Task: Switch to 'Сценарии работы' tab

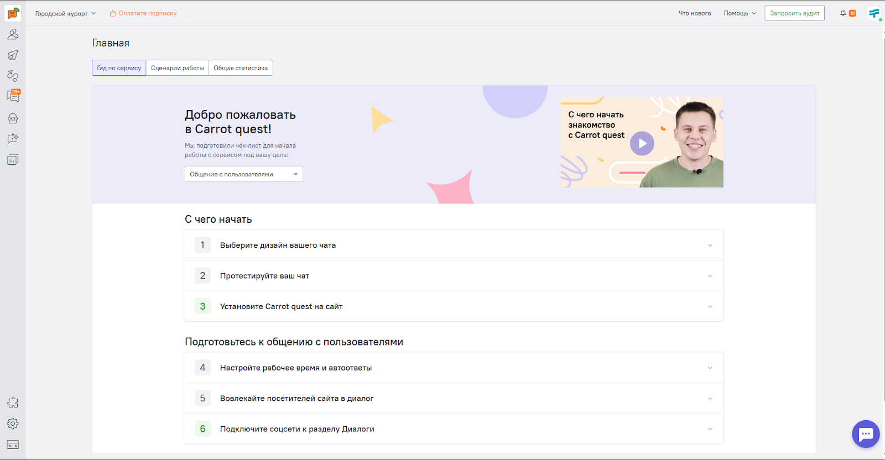Action: pyautogui.click(x=178, y=68)
